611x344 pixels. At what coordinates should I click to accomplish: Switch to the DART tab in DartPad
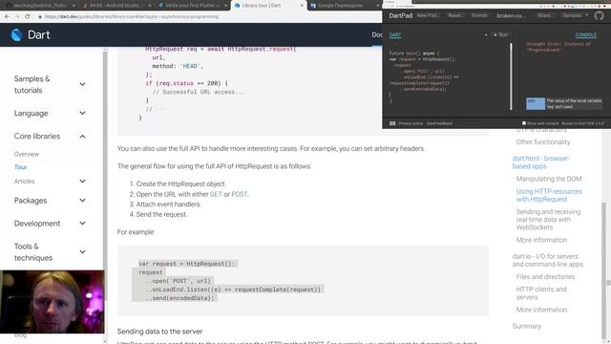pos(394,34)
